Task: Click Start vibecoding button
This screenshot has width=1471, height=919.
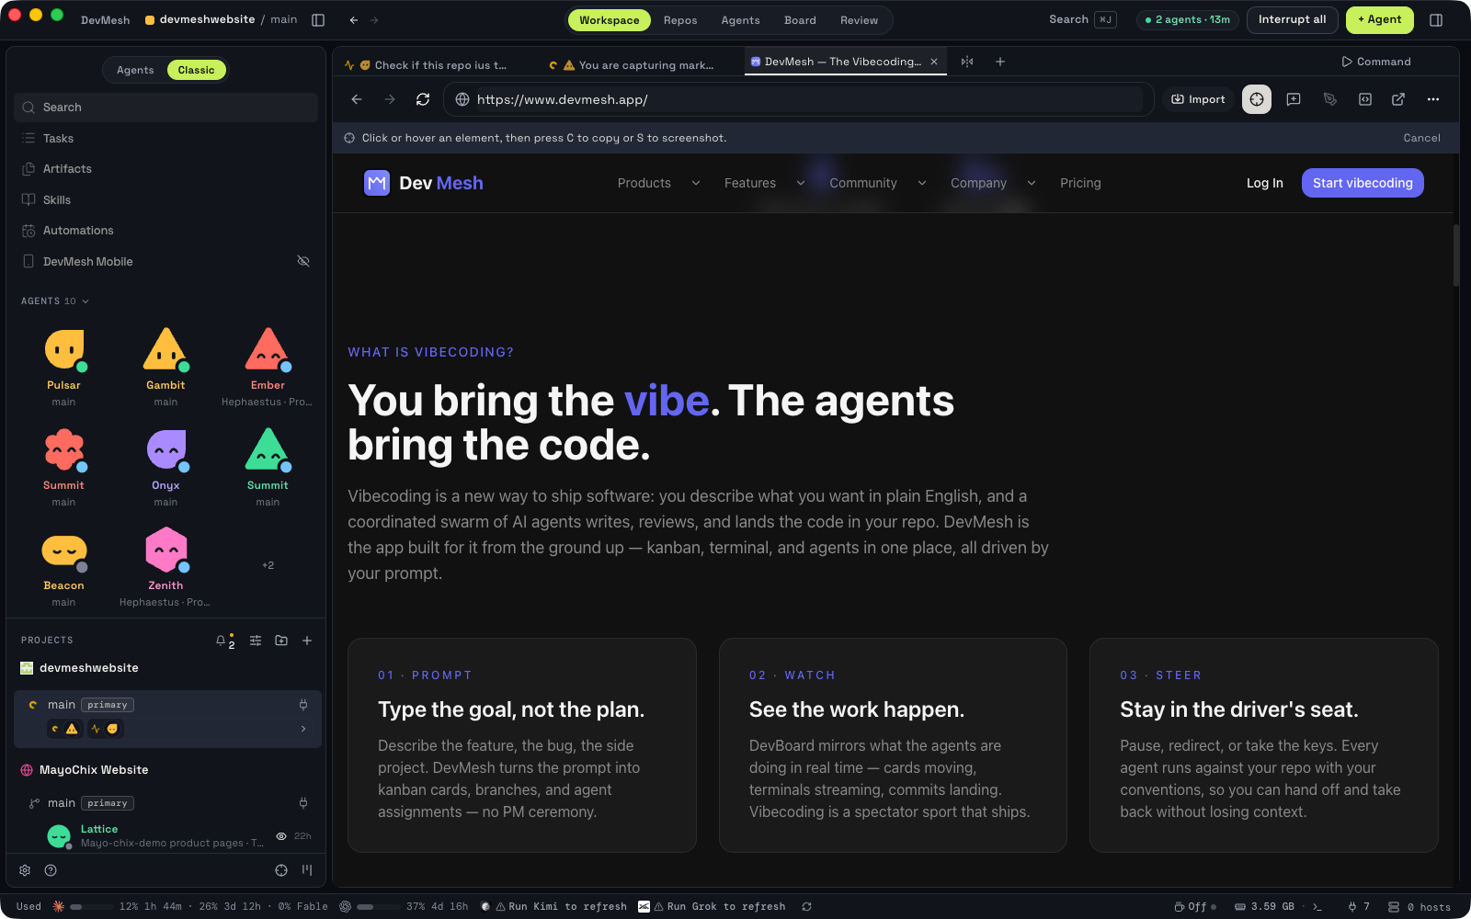Action: [x=1363, y=183]
